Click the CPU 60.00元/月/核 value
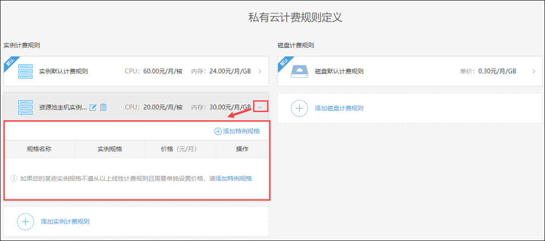545x241 pixels. [163, 71]
